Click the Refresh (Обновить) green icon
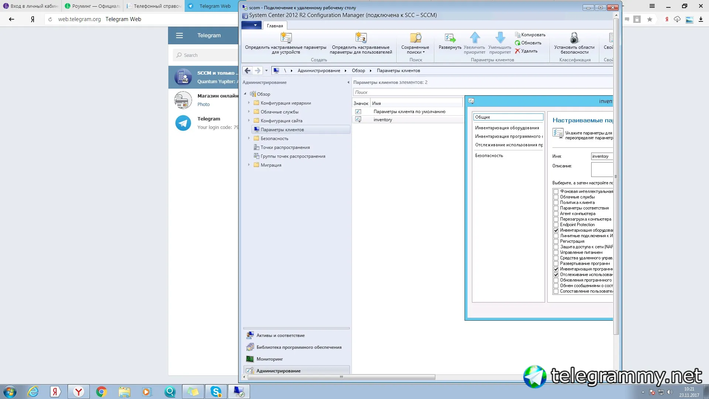Screen dimensions: 709x399 517,43
